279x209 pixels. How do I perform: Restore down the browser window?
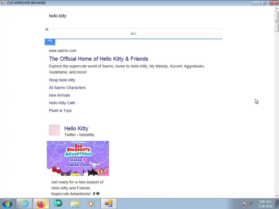point(265,3)
